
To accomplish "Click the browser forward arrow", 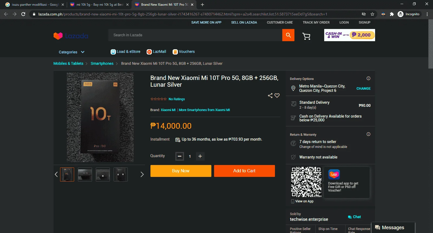I will point(15,14).
